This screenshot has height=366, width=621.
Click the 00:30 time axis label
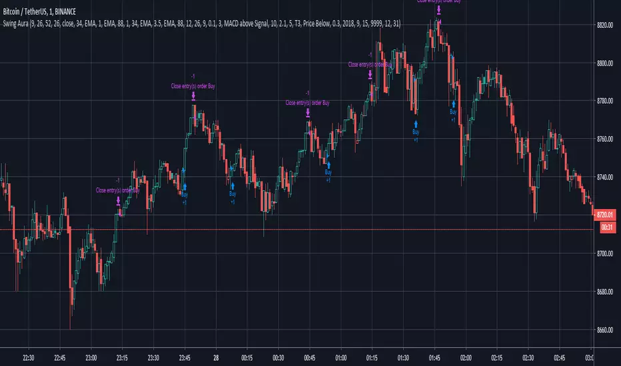(278, 358)
